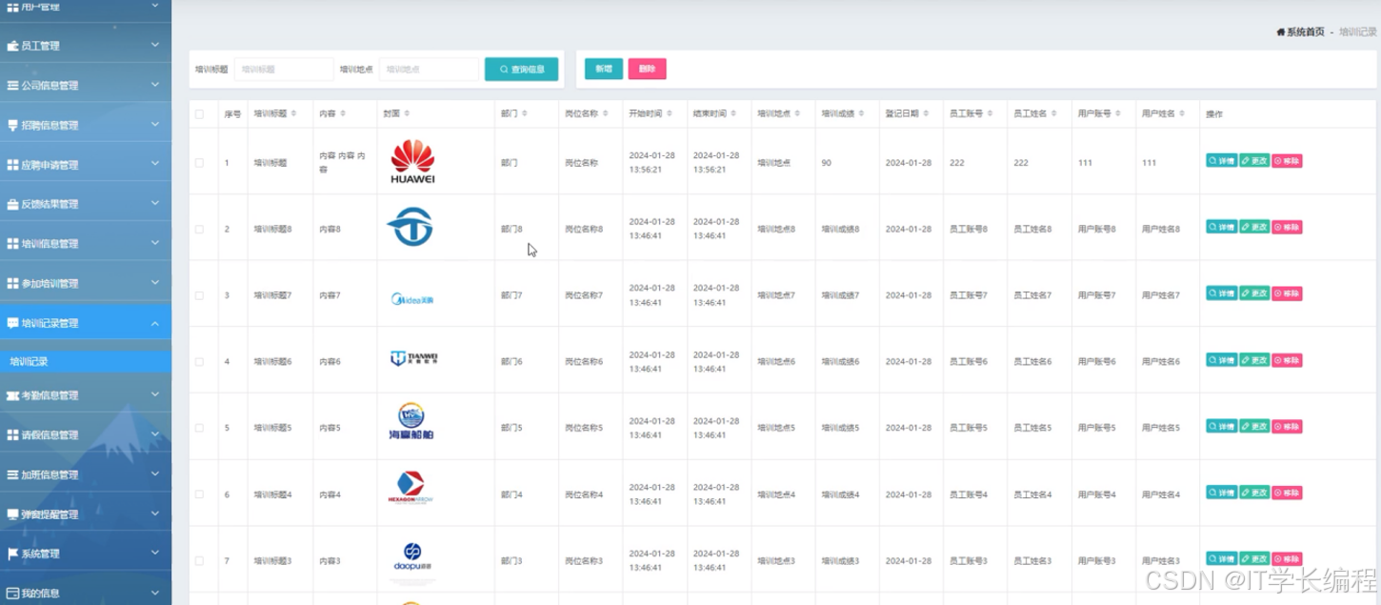This screenshot has width=1381, height=605.
Task: Select the checkbox for row 1 培训标题
Action: coord(199,163)
